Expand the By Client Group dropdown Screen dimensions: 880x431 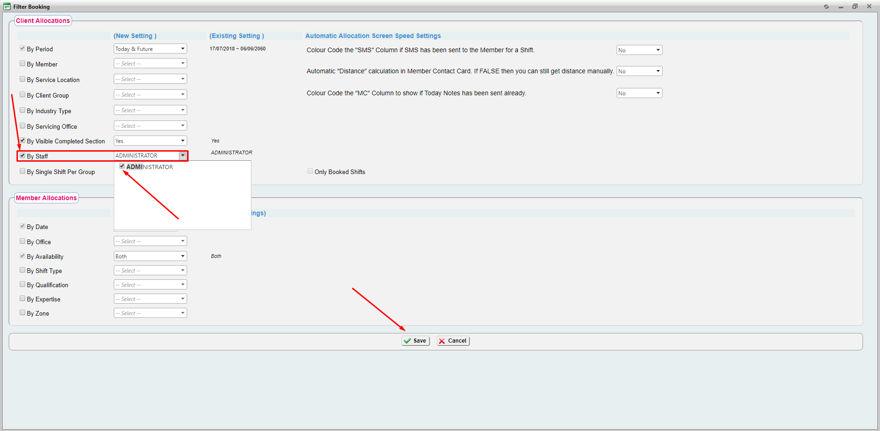coord(150,94)
